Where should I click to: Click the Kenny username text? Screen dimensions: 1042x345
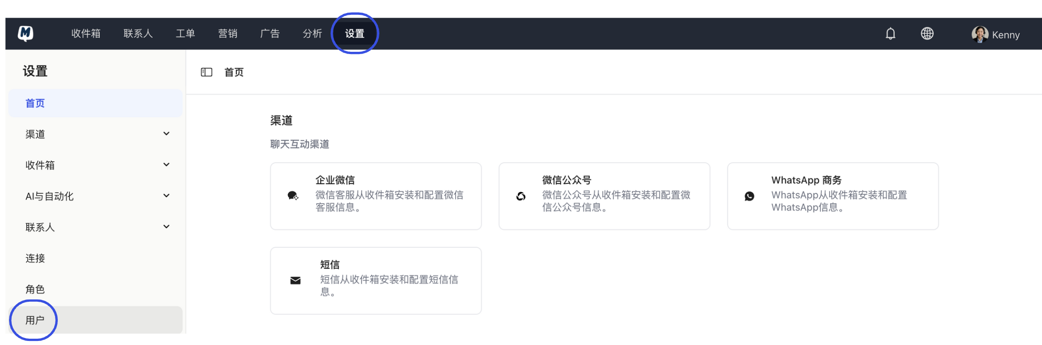1005,35
